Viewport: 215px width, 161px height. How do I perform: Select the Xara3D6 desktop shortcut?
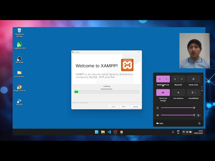coord(19,102)
